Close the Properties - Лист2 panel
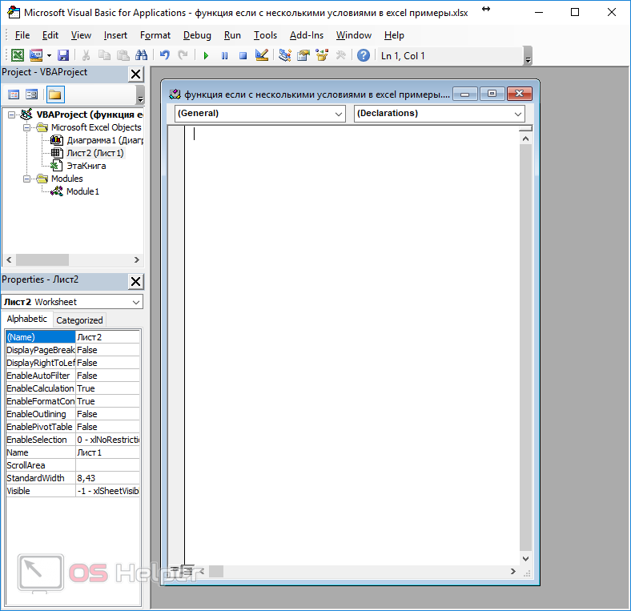 [x=135, y=281]
